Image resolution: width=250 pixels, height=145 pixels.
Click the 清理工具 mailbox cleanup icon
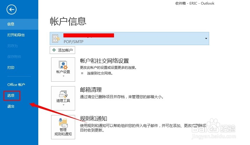coord(63,94)
